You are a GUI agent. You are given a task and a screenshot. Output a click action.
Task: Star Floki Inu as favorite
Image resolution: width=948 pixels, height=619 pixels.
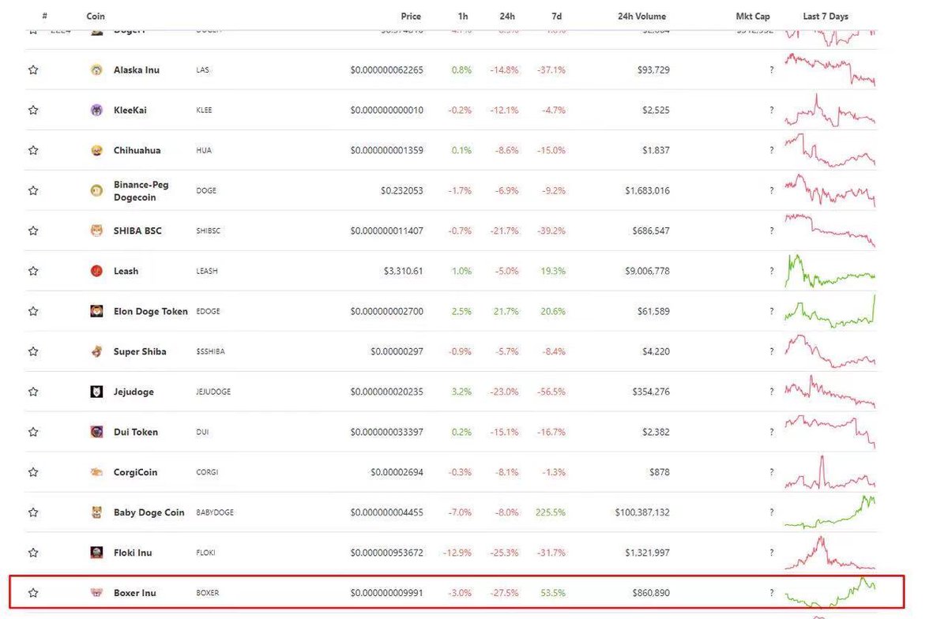pos(33,553)
